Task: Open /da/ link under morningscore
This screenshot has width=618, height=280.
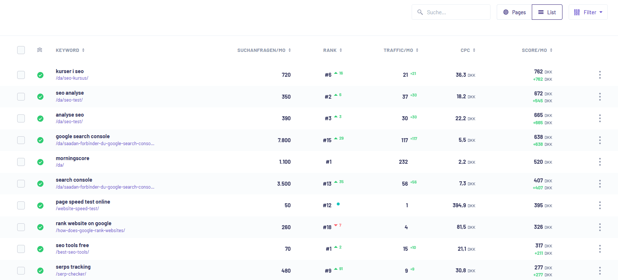Action: (x=60, y=165)
